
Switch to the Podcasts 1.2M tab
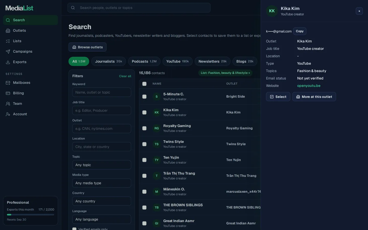tap(144, 61)
